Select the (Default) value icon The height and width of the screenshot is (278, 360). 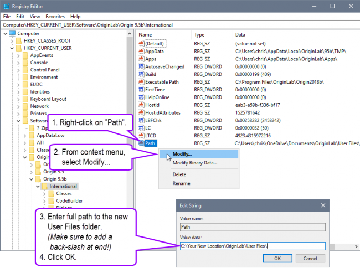coord(141,43)
